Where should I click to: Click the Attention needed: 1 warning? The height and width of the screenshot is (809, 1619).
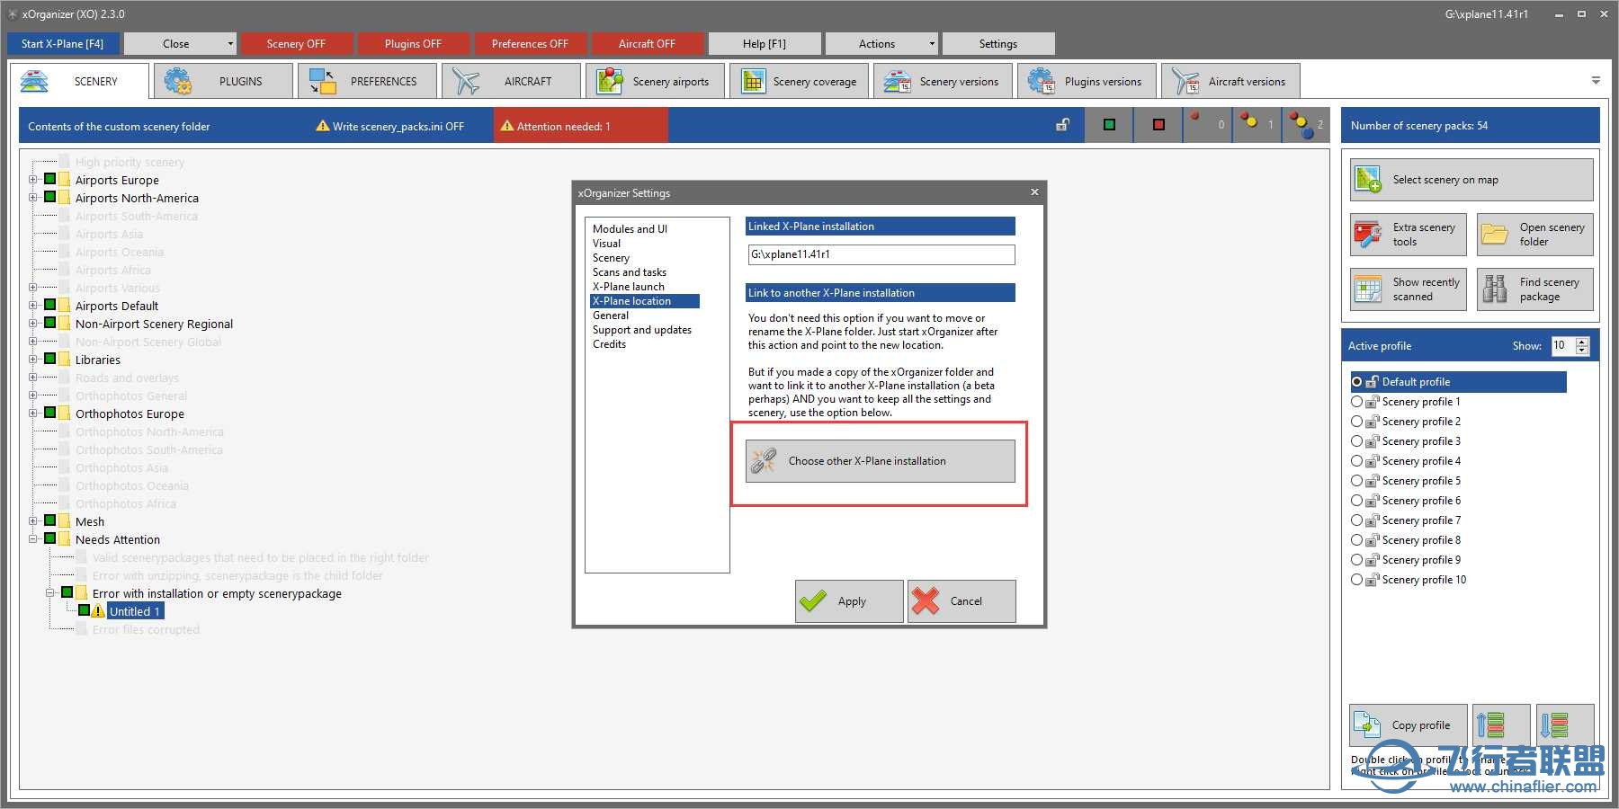coord(581,126)
